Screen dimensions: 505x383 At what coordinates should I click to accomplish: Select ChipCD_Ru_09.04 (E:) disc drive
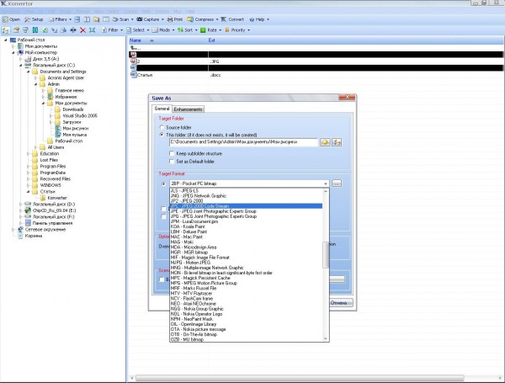(x=54, y=210)
